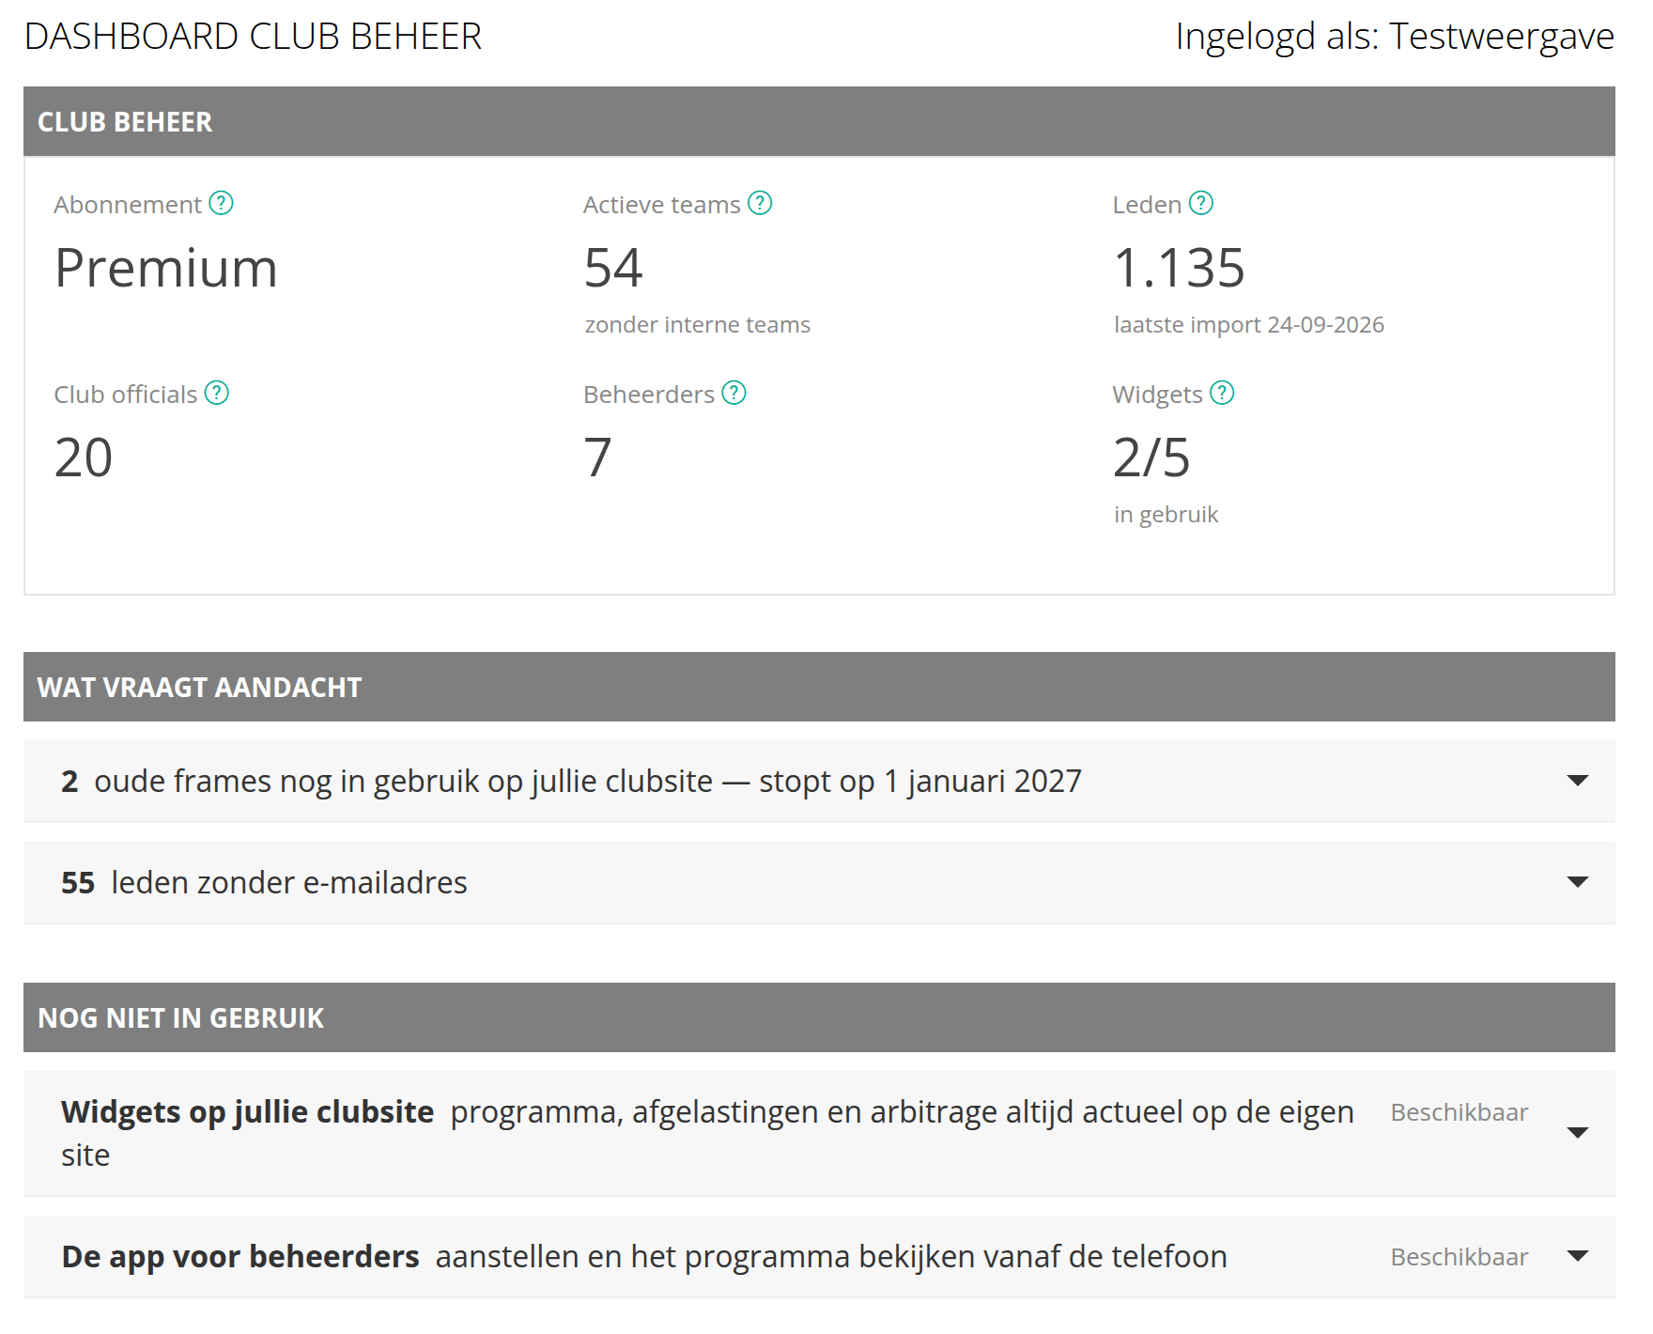Expand the De app voor beheerders arrow

[x=1578, y=1256]
